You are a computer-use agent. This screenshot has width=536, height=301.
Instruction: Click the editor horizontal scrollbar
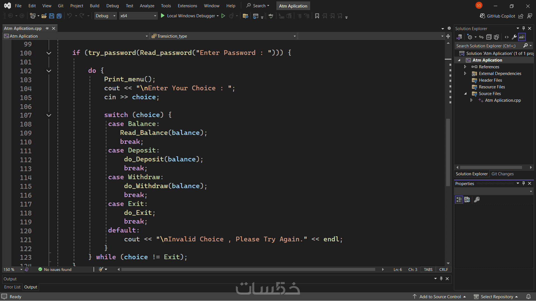point(248,270)
